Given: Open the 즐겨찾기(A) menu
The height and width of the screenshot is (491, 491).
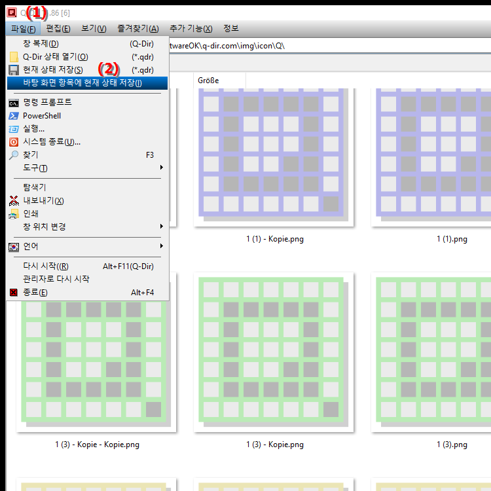Looking at the screenshot, I should [137, 29].
